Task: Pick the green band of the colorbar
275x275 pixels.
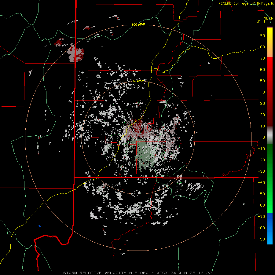Action: point(270,178)
